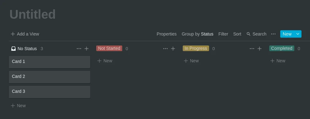Image resolution: width=310 pixels, height=119 pixels.
Task: Open the No Status column options ellipsis
Action: pos(79,49)
